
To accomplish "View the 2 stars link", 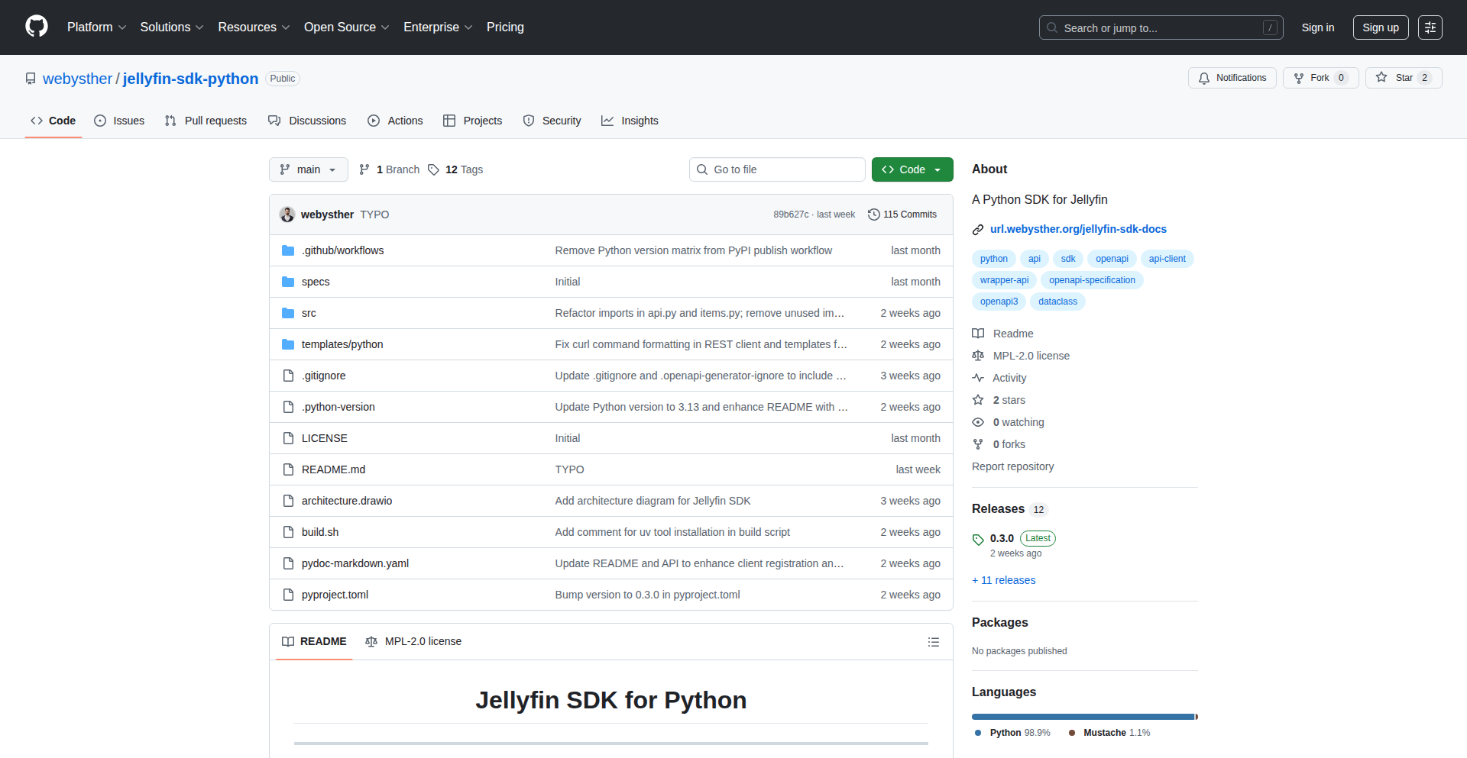I will [999, 400].
